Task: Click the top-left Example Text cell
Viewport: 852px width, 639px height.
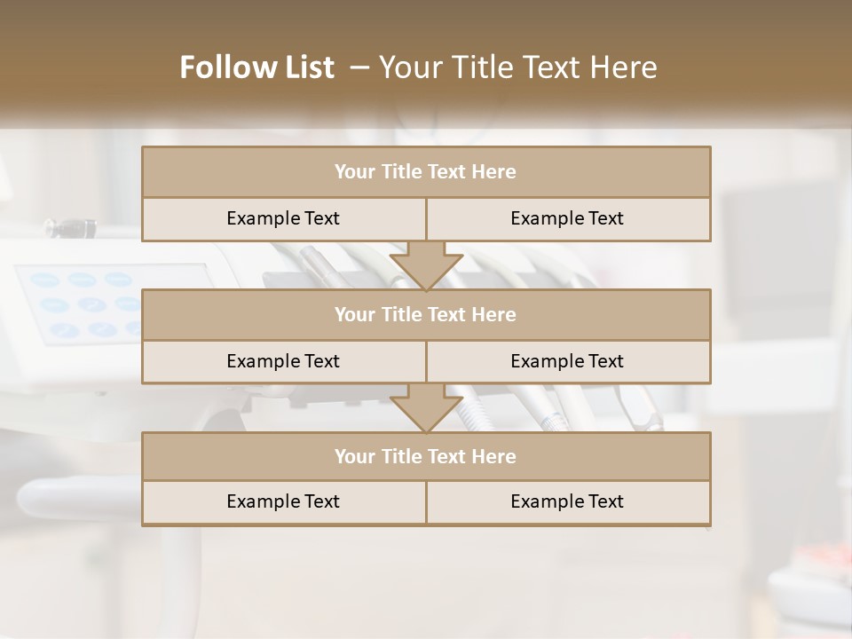Action: [x=283, y=218]
